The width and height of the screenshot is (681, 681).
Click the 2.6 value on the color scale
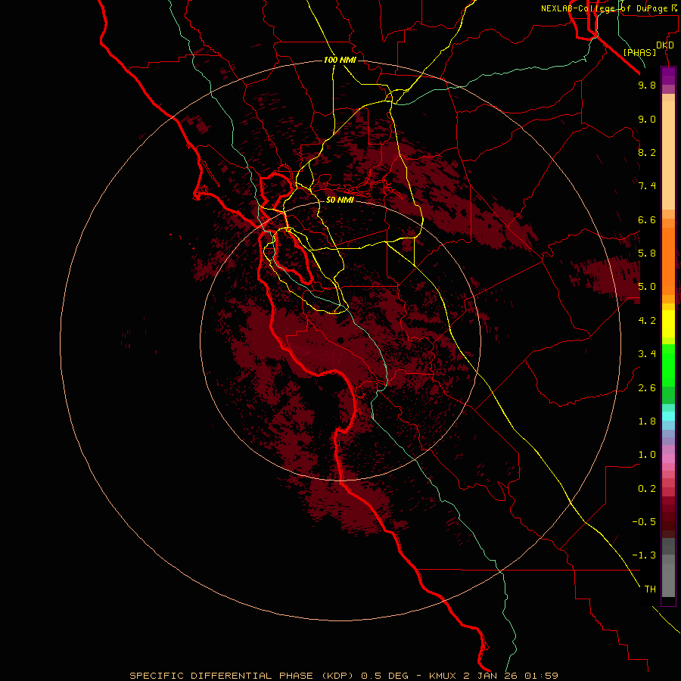(647, 388)
